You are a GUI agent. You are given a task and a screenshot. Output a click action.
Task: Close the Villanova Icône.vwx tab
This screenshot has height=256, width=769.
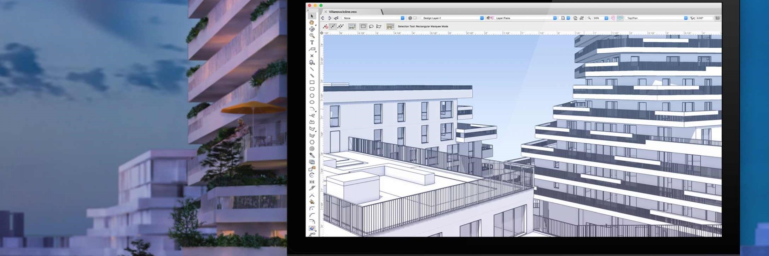point(326,12)
